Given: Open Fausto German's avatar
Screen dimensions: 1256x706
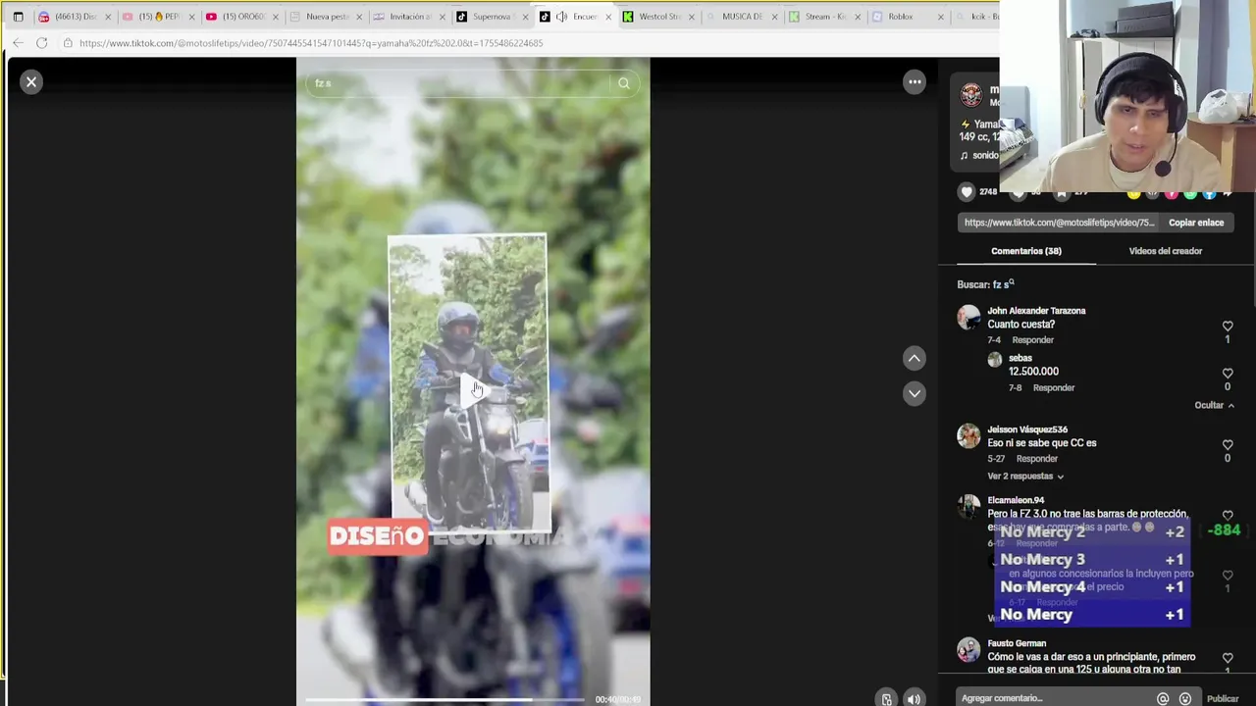Looking at the screenshot, I should (x=968, y=649).
